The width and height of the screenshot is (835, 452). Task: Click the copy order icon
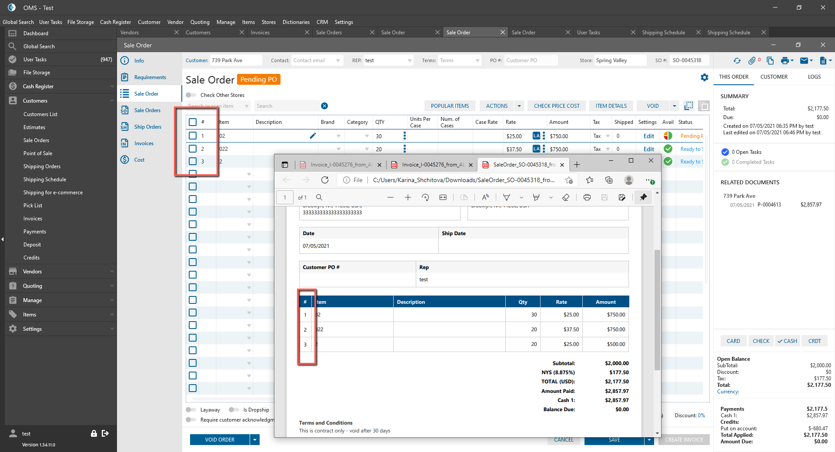[770, 61]
